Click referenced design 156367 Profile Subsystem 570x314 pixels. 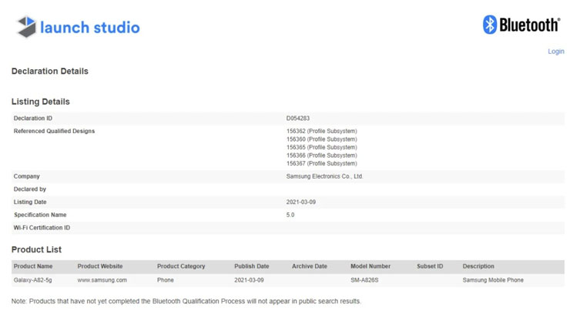[321, 163]
